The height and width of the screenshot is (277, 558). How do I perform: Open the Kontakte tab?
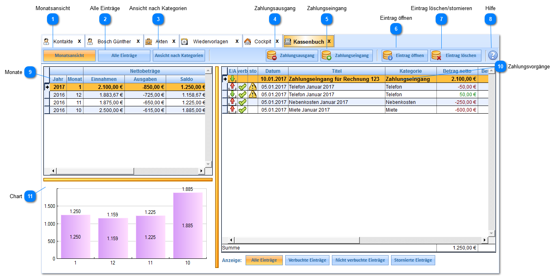[x=63, y=41]
